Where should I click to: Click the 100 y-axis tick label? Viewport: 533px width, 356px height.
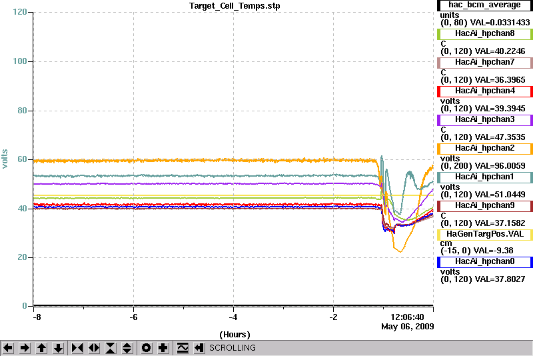click(20, 61)
